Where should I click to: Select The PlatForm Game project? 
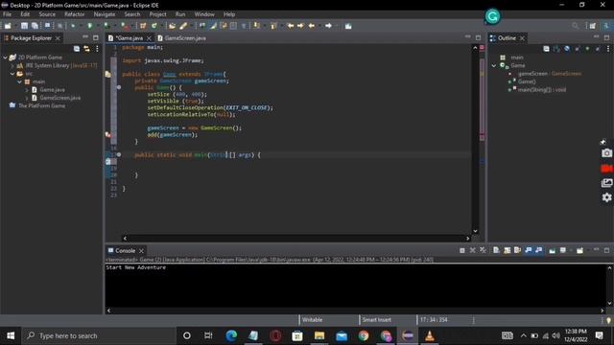point(41,105)
